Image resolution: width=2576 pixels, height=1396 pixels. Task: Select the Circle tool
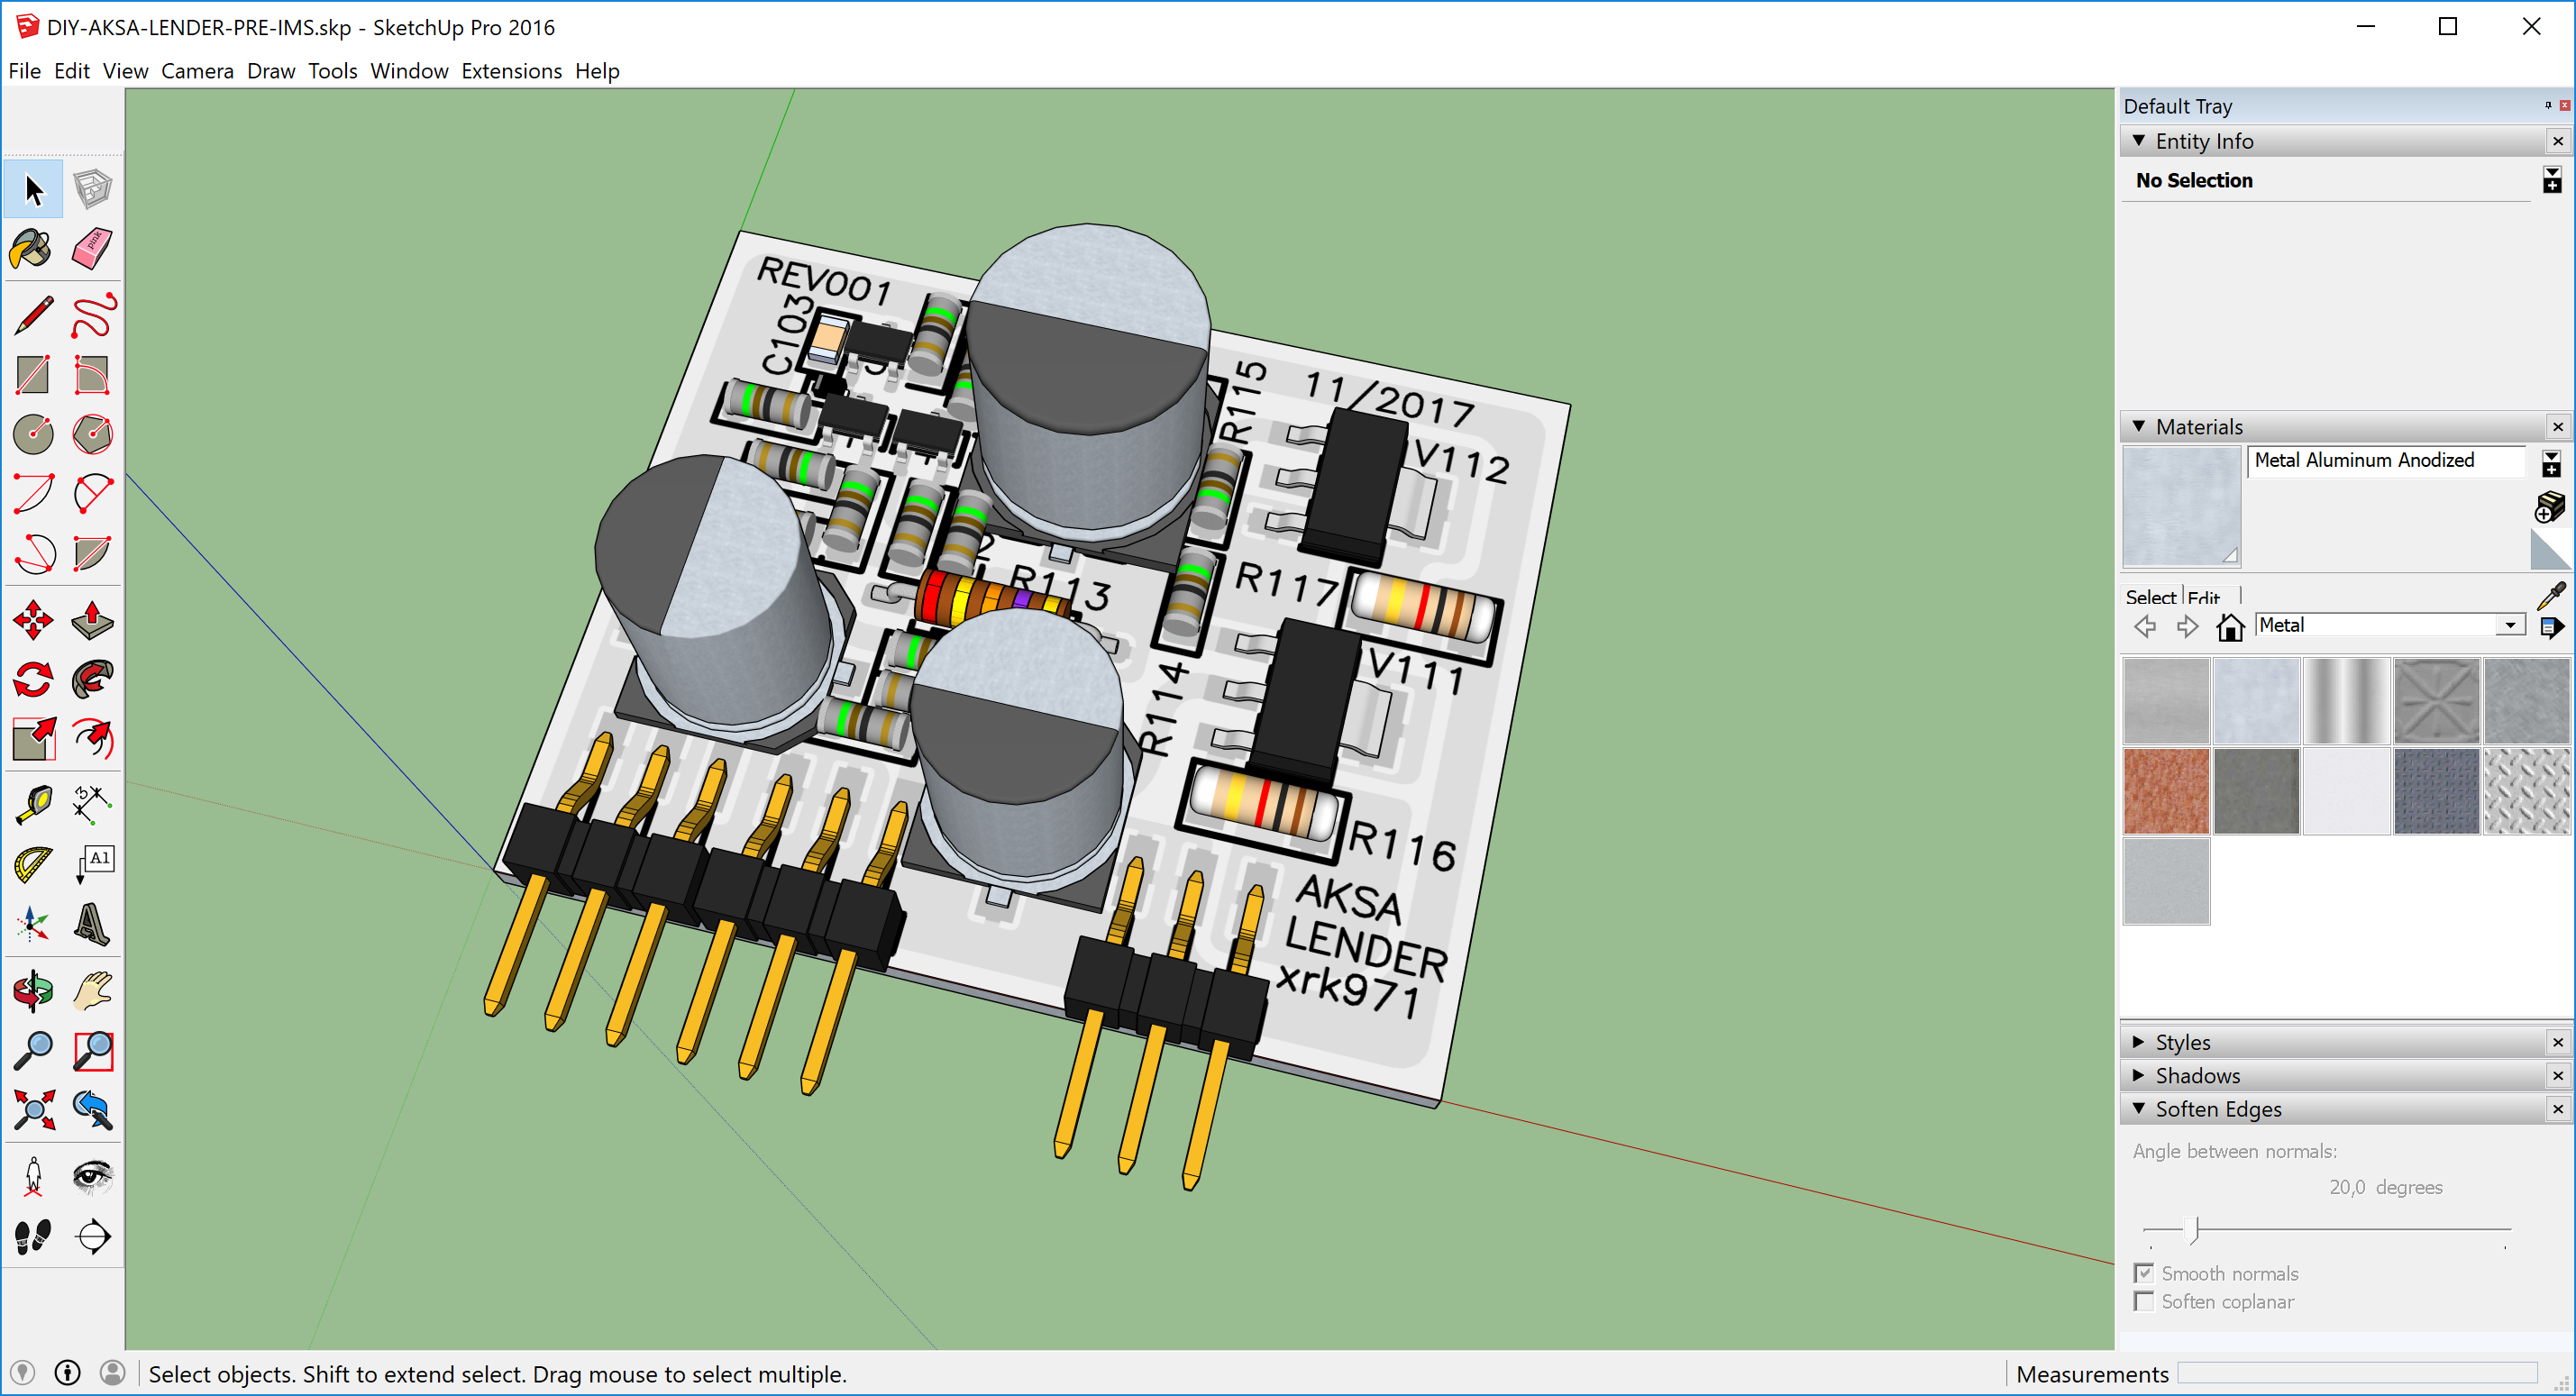coord(33,434)
